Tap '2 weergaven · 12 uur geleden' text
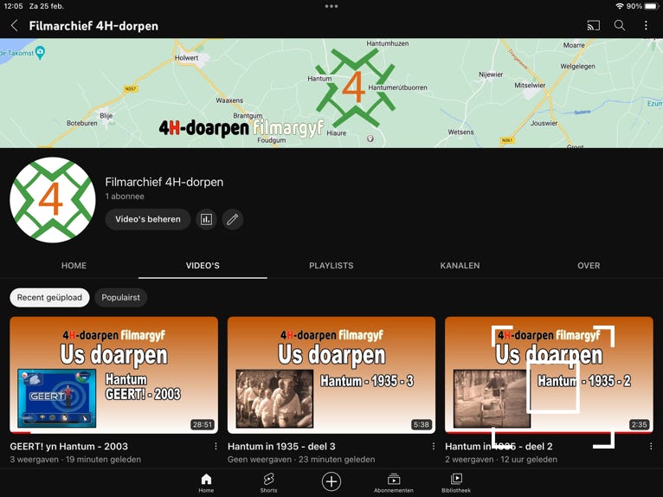The height and width of the screenshot is (497, 663). tap(501, 460)
